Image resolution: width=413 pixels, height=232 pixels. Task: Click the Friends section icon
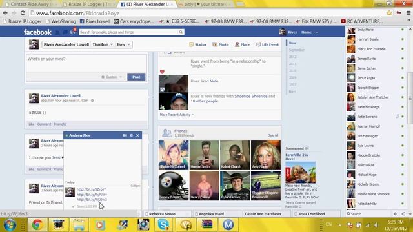tap(166, 133)
